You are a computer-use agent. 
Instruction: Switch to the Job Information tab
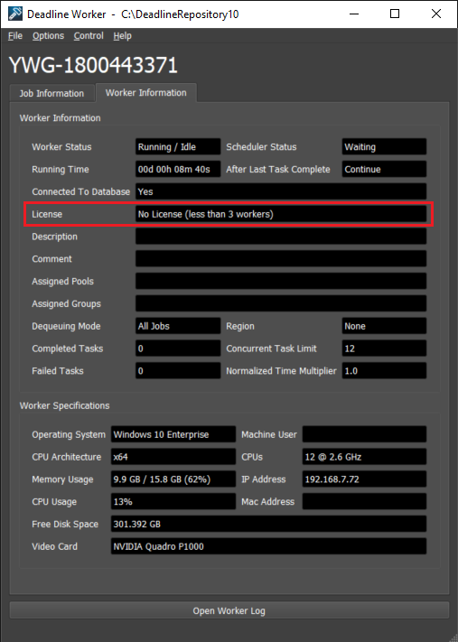pos(51,93)
